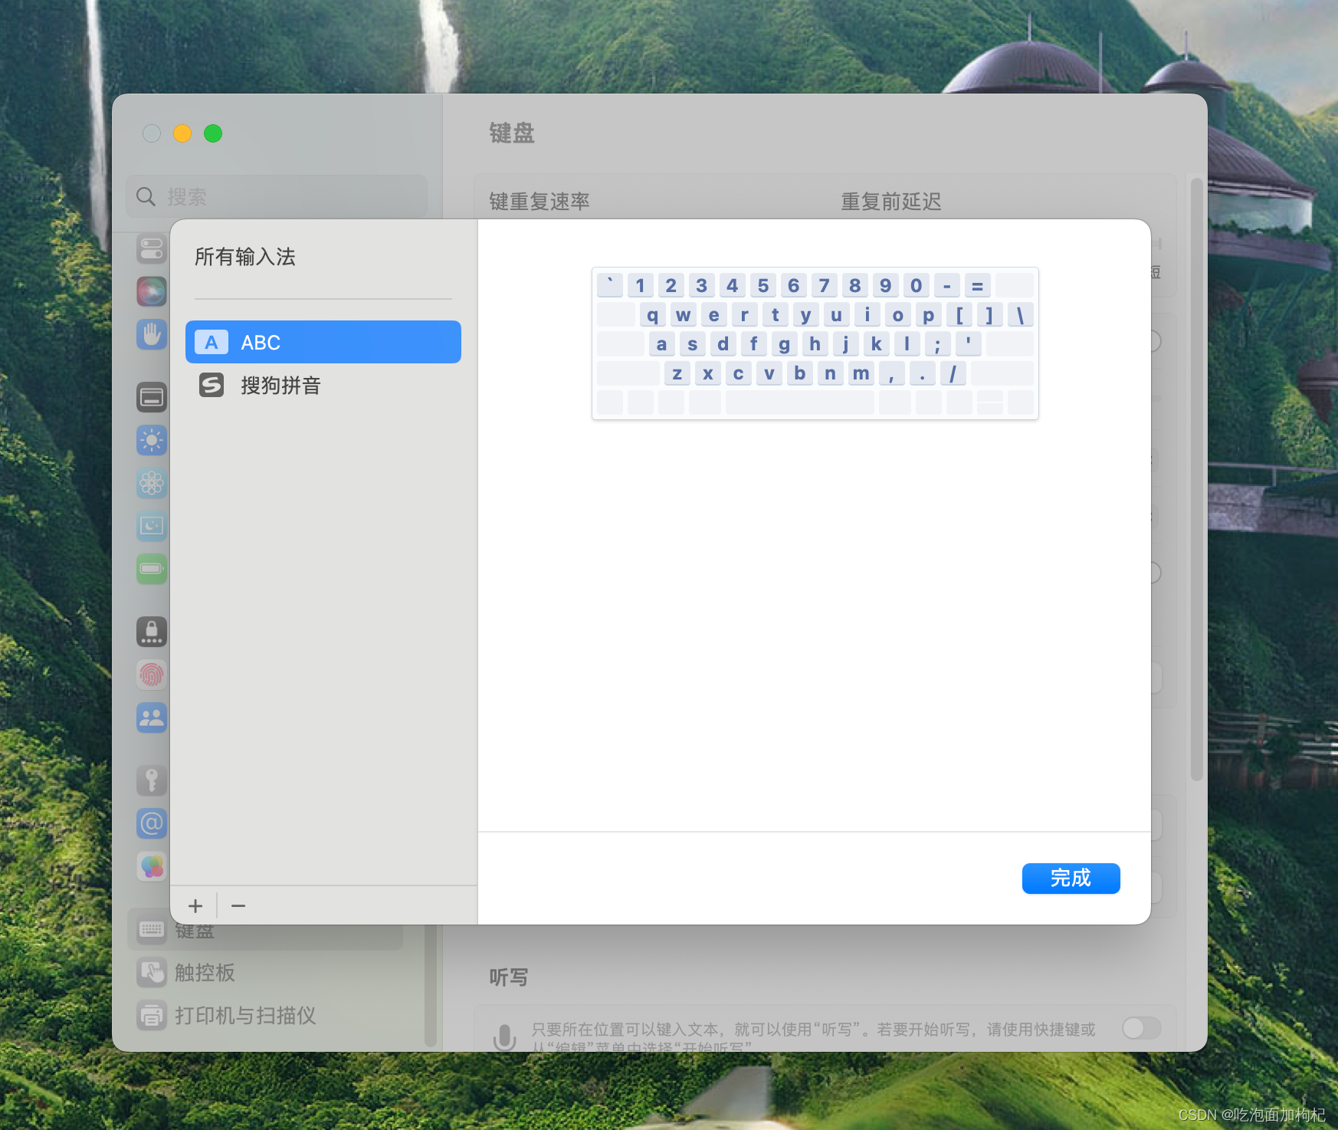Click the microphone icon under 听写
This screenshot has height=1130, width=1338.
(504, 1037)
